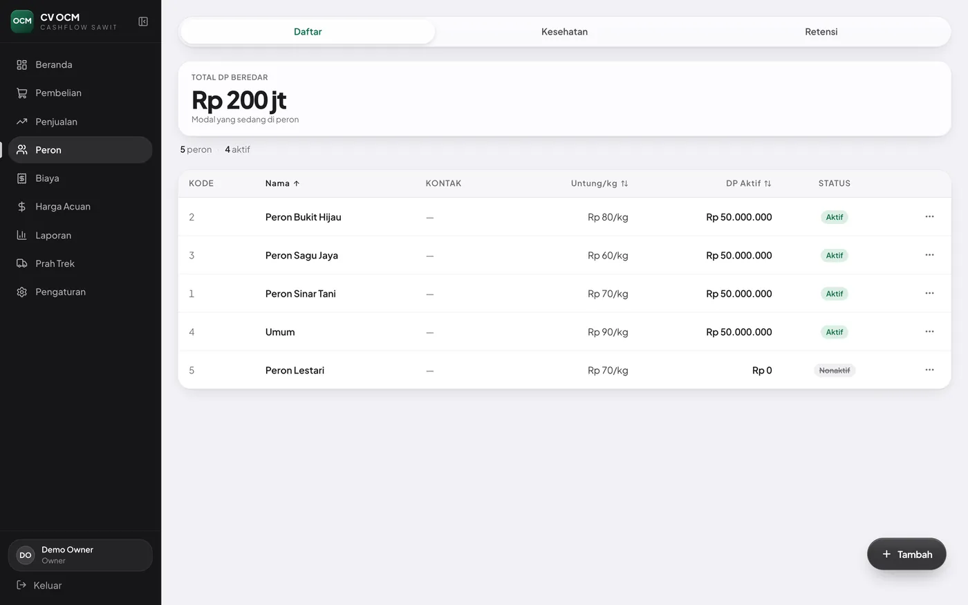Click Aktif badge for Peron Bukit Hijau
The image size is (968, 605).
pyautogui.click(x=835, y=217)
